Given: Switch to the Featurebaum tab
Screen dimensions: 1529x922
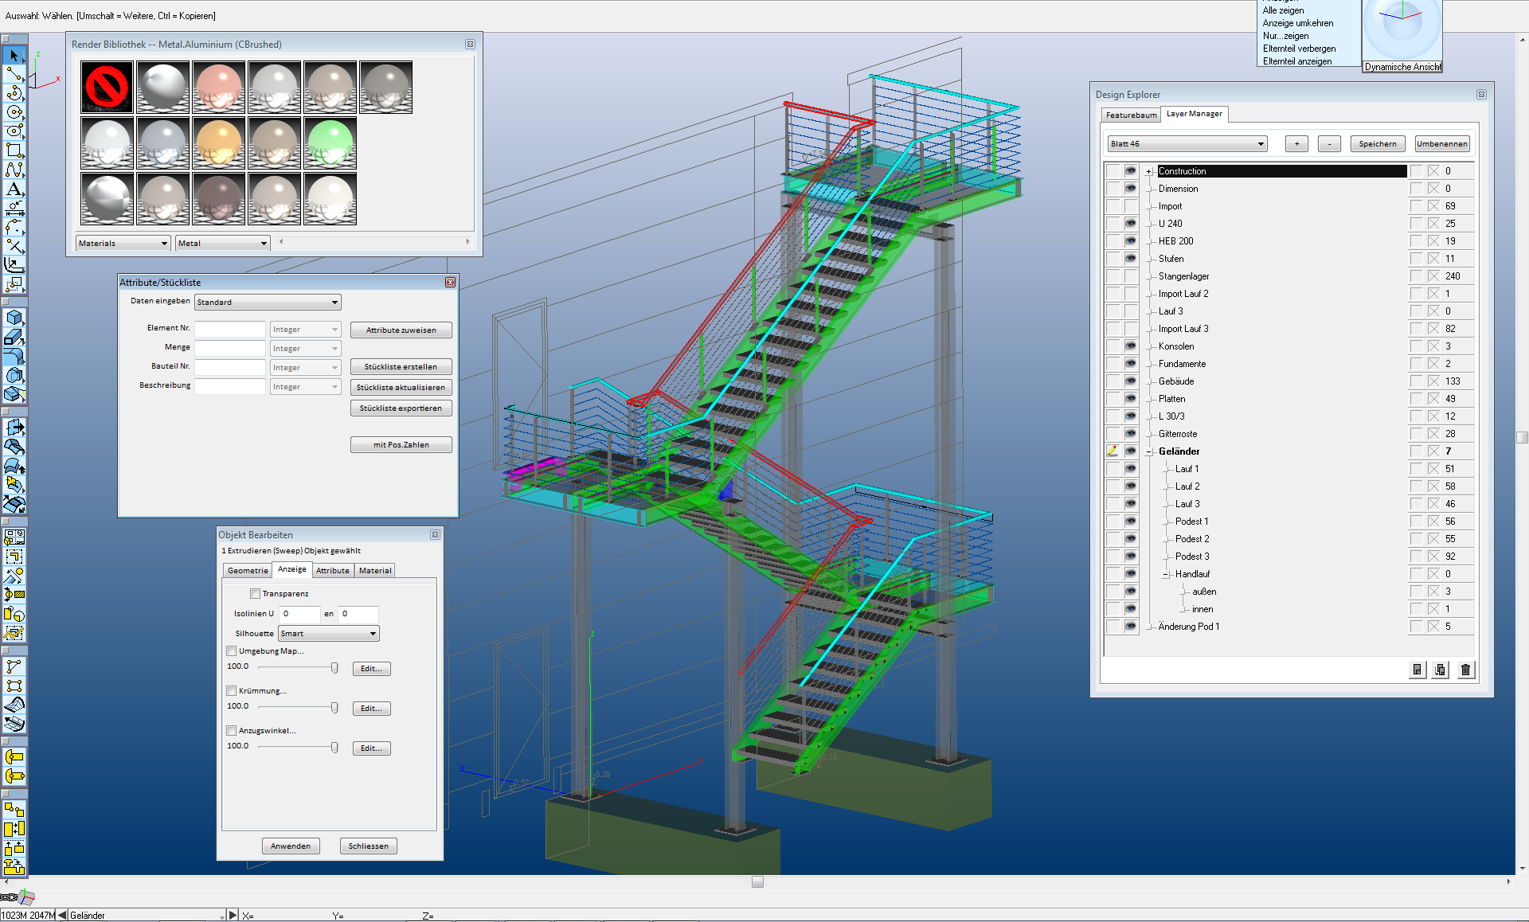Looking at the screenshot, I should (x=1131, y=115).
